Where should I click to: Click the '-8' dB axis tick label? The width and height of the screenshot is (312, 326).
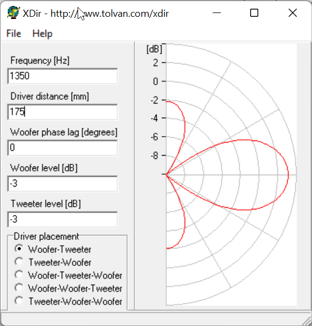click(155, 156)
